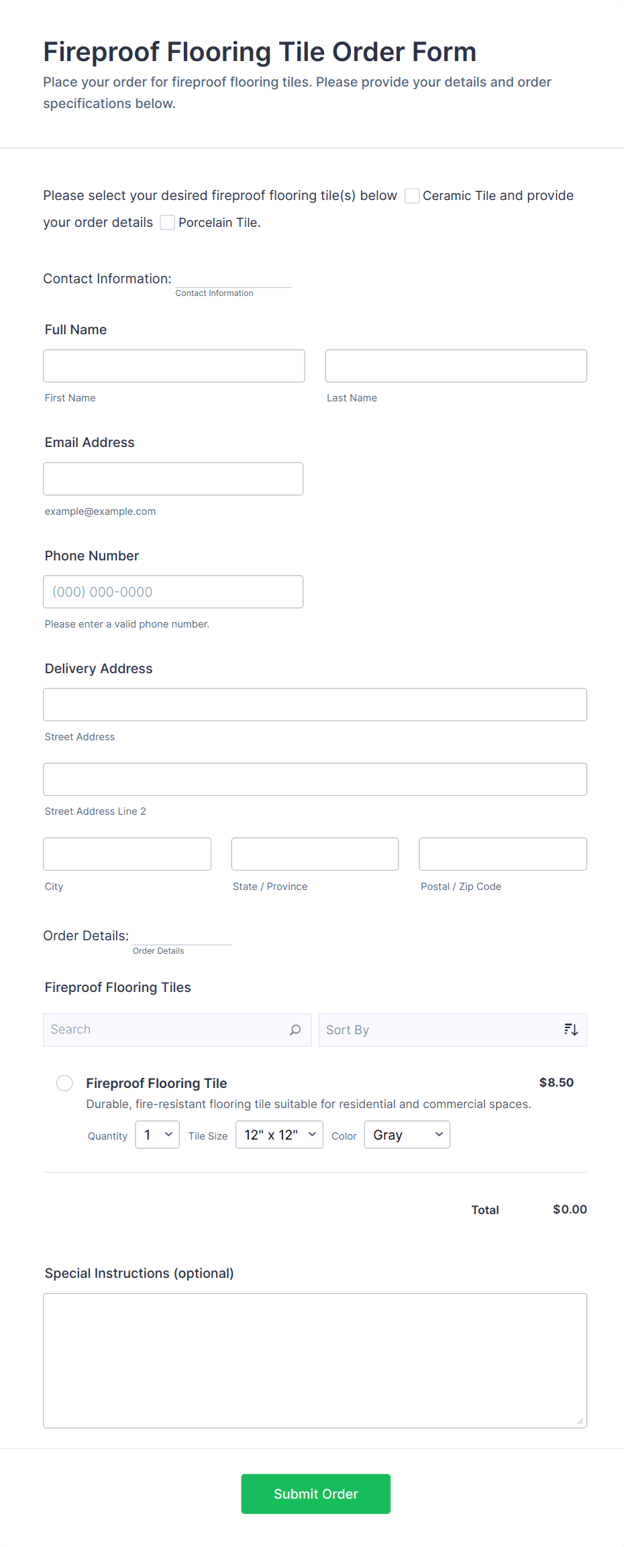Check the Porcelain Tile checkbox
Screen dimensions: 624x1547
click(x=168, y=223)
